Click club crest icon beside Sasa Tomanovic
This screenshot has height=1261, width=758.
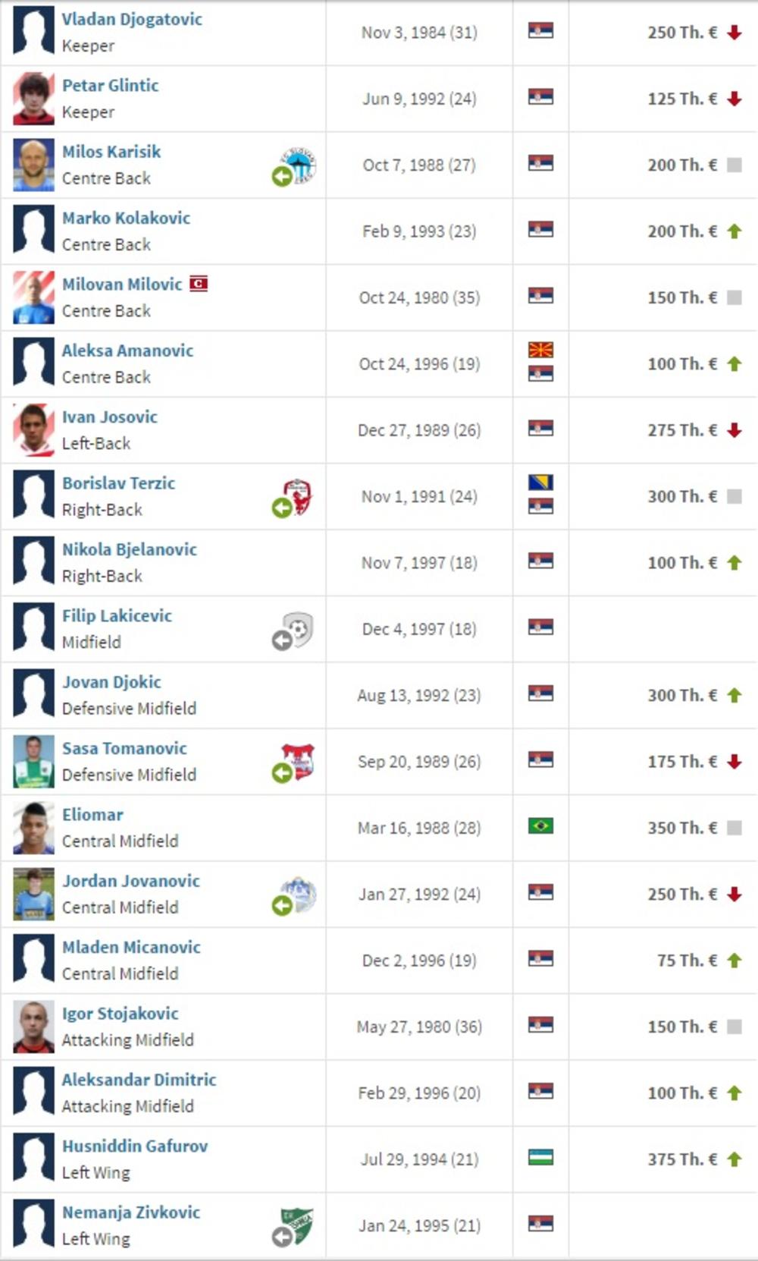pos(298,761)
